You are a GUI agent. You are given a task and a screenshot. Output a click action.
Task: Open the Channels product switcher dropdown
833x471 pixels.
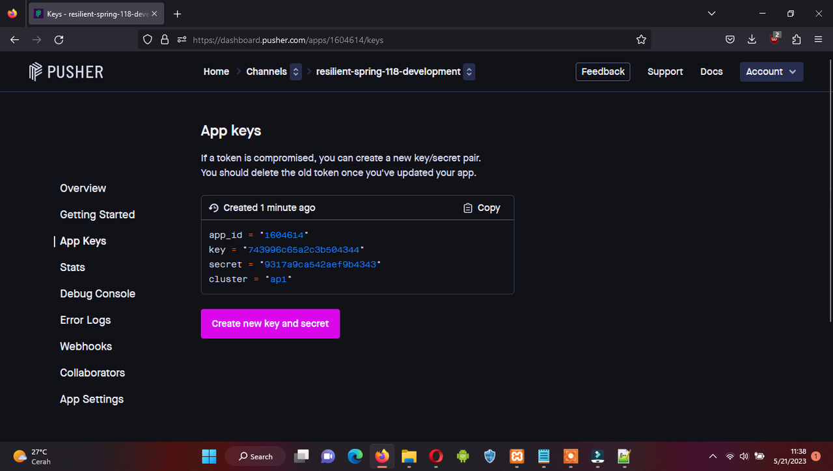coord(295,72)
